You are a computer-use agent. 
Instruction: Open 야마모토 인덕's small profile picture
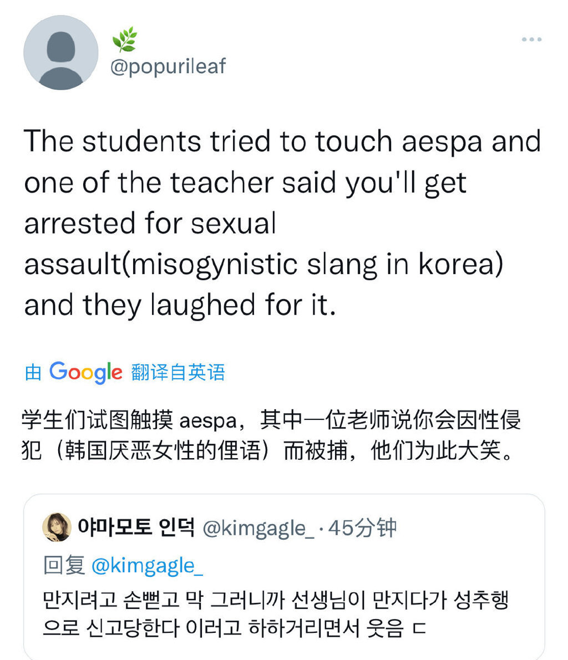[57, 527]
